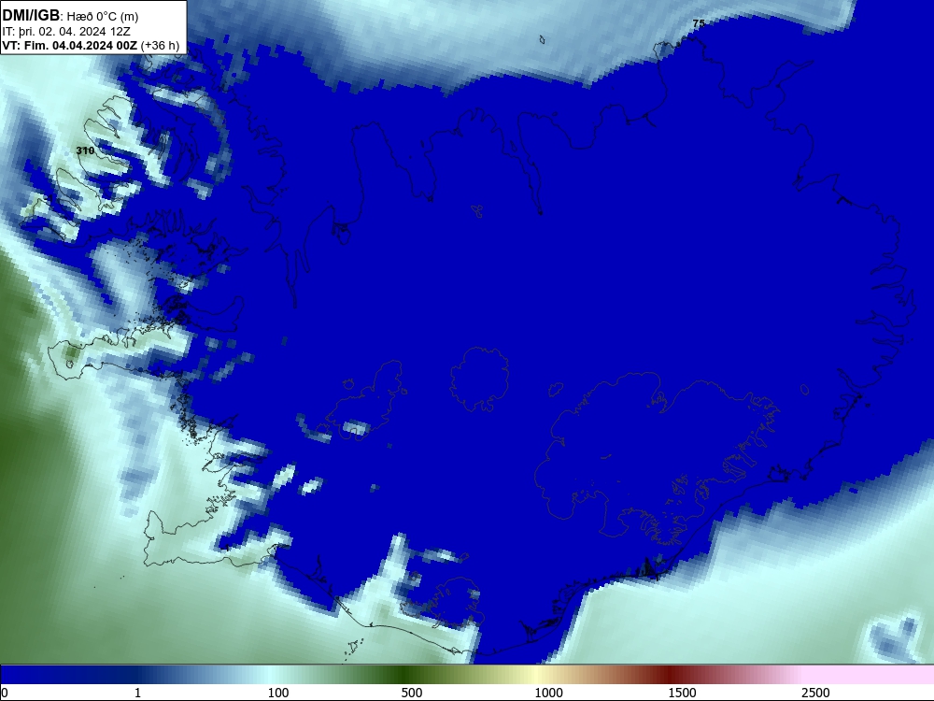Click the 0 tick on the colorbar
The image size is (934, 701).
point(5,693)
